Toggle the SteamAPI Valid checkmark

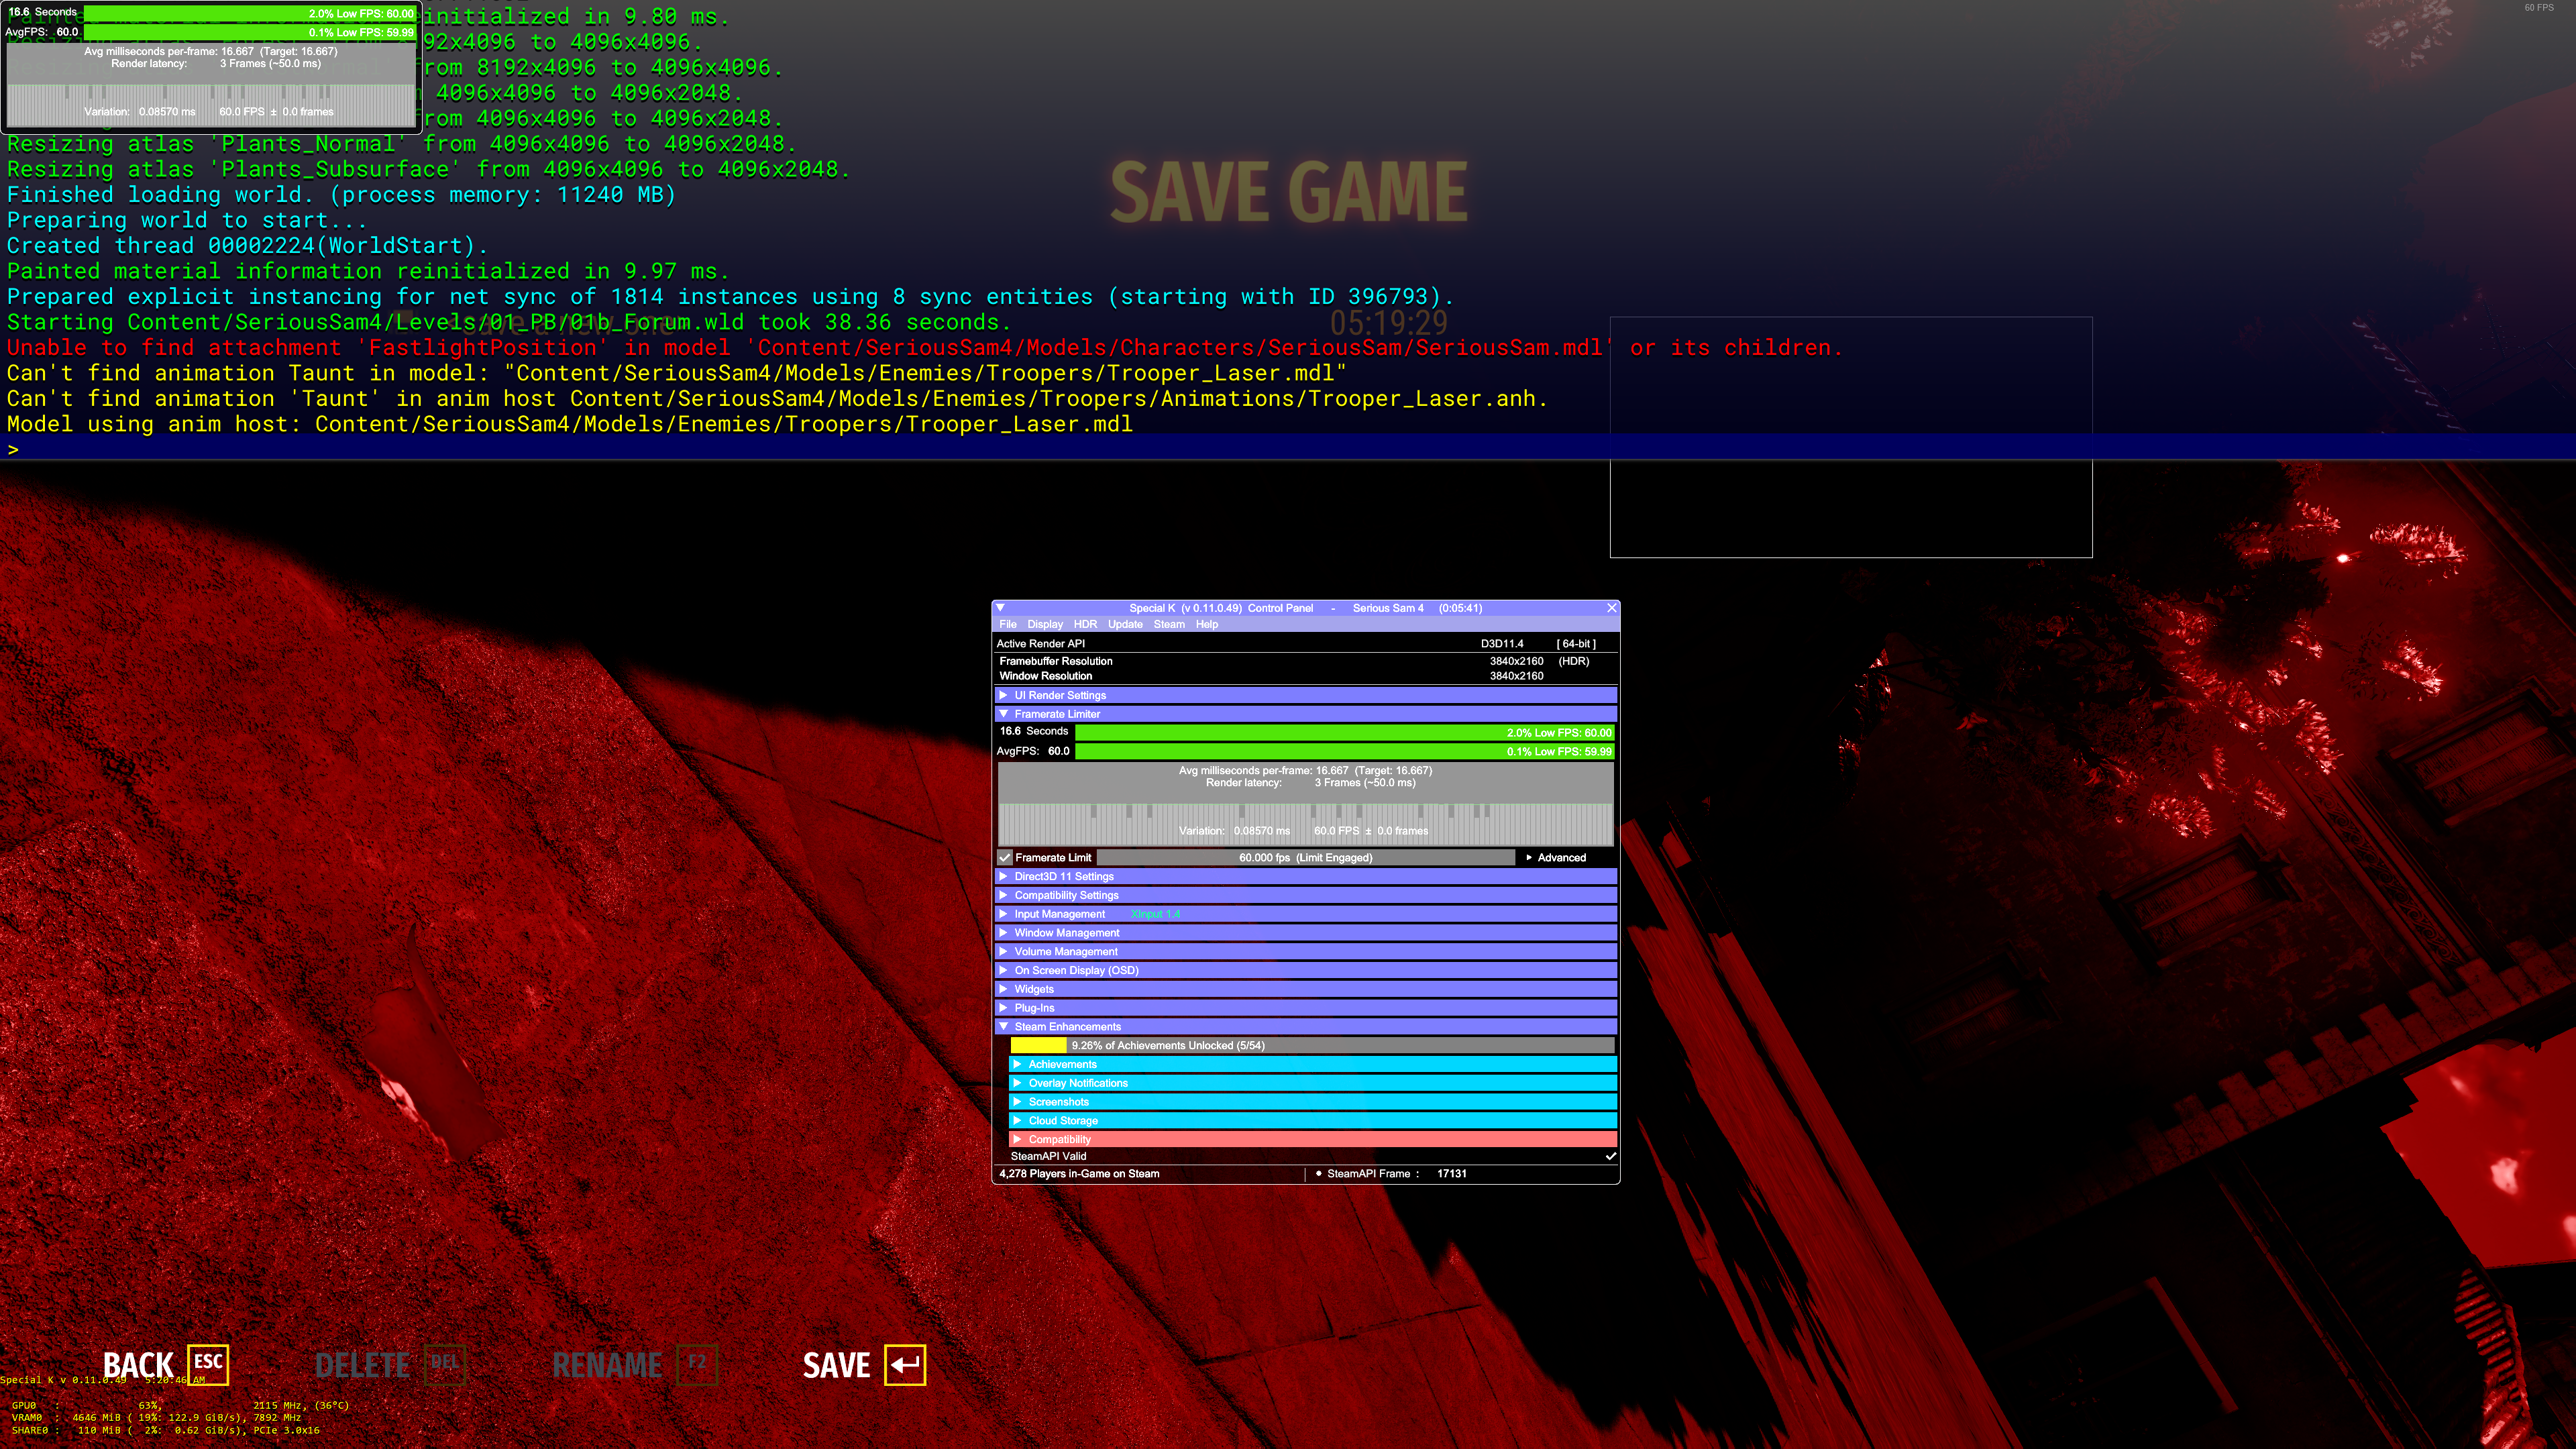pyautogui.click(x=1610, y=1156)
